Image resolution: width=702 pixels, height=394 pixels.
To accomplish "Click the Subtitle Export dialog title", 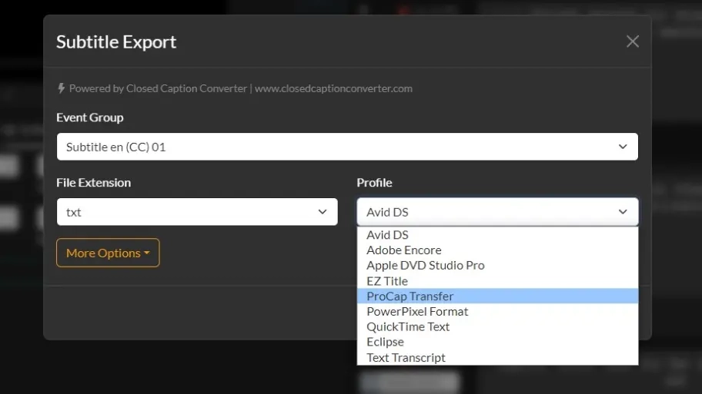I will pos(116,41).
